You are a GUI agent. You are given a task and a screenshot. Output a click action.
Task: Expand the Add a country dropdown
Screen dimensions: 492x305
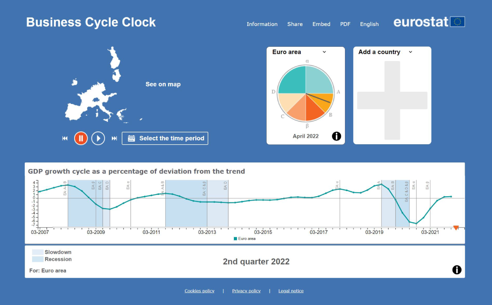pos(385,52)
